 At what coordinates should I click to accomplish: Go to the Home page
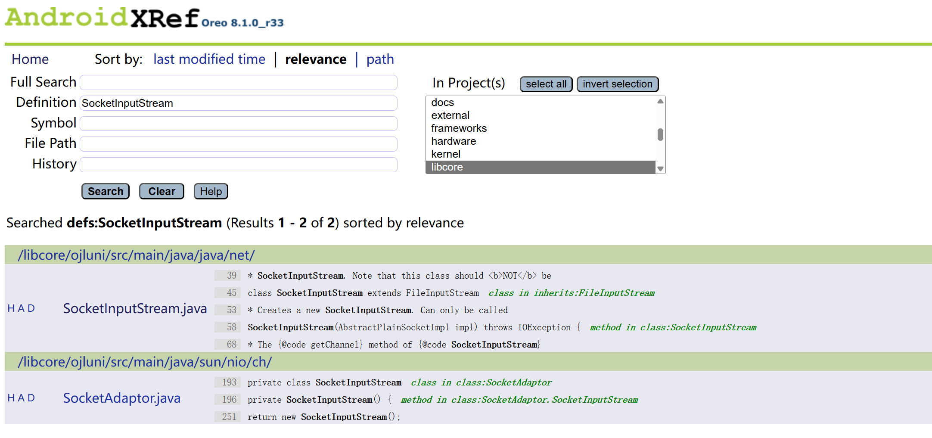pos(30,59)
